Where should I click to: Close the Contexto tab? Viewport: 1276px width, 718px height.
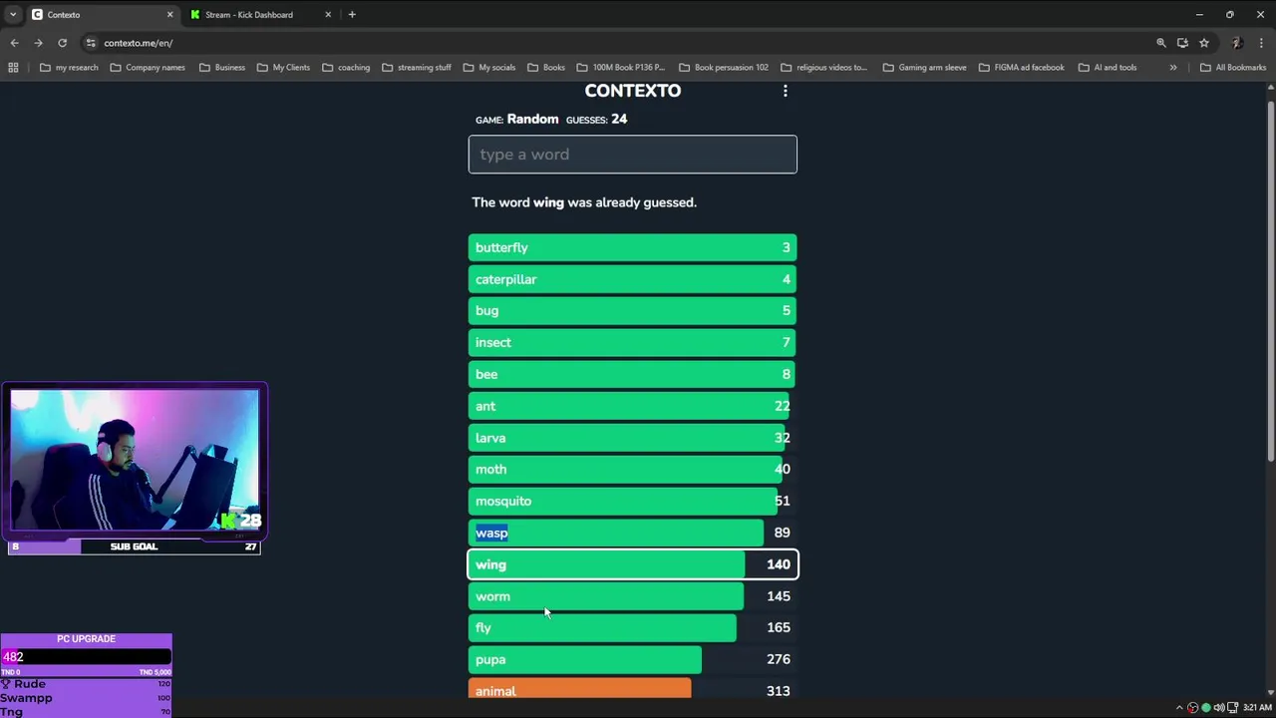169,15
